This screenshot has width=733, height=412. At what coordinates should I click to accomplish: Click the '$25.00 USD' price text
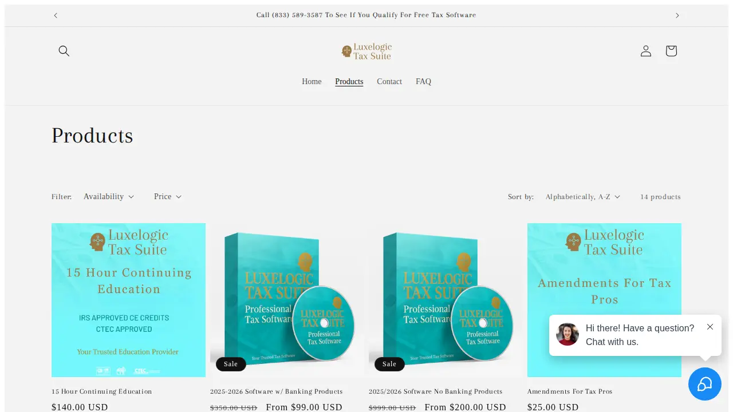553,407
